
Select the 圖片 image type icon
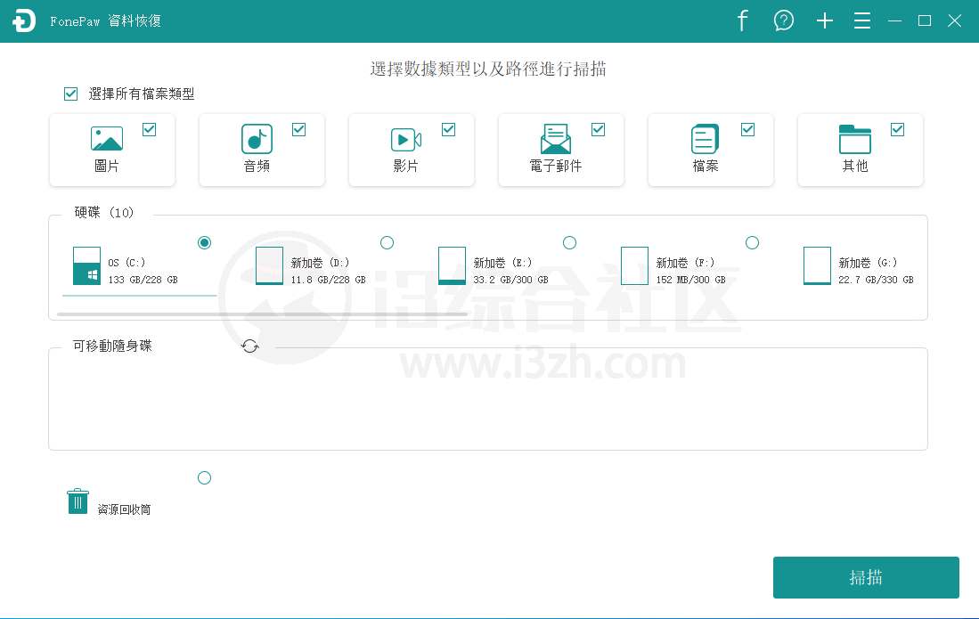106,139
